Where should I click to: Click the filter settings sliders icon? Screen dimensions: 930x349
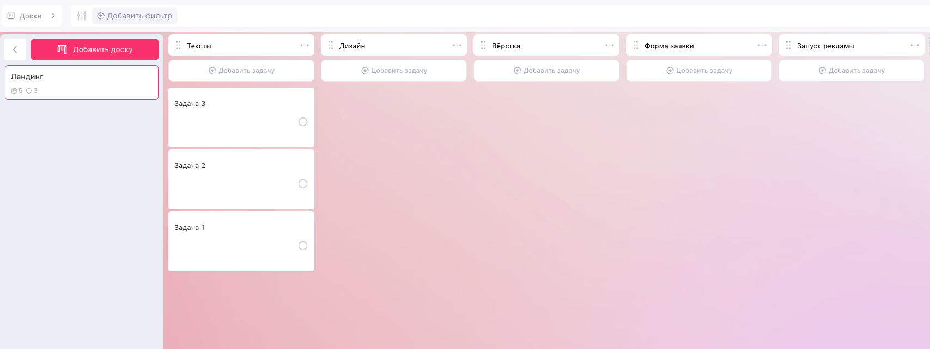[x=82, y=16]
